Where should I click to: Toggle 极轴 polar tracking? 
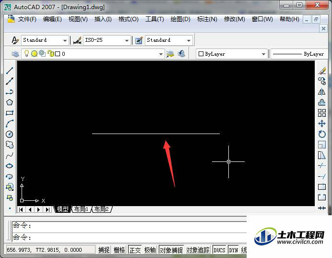tap(150, 250)
